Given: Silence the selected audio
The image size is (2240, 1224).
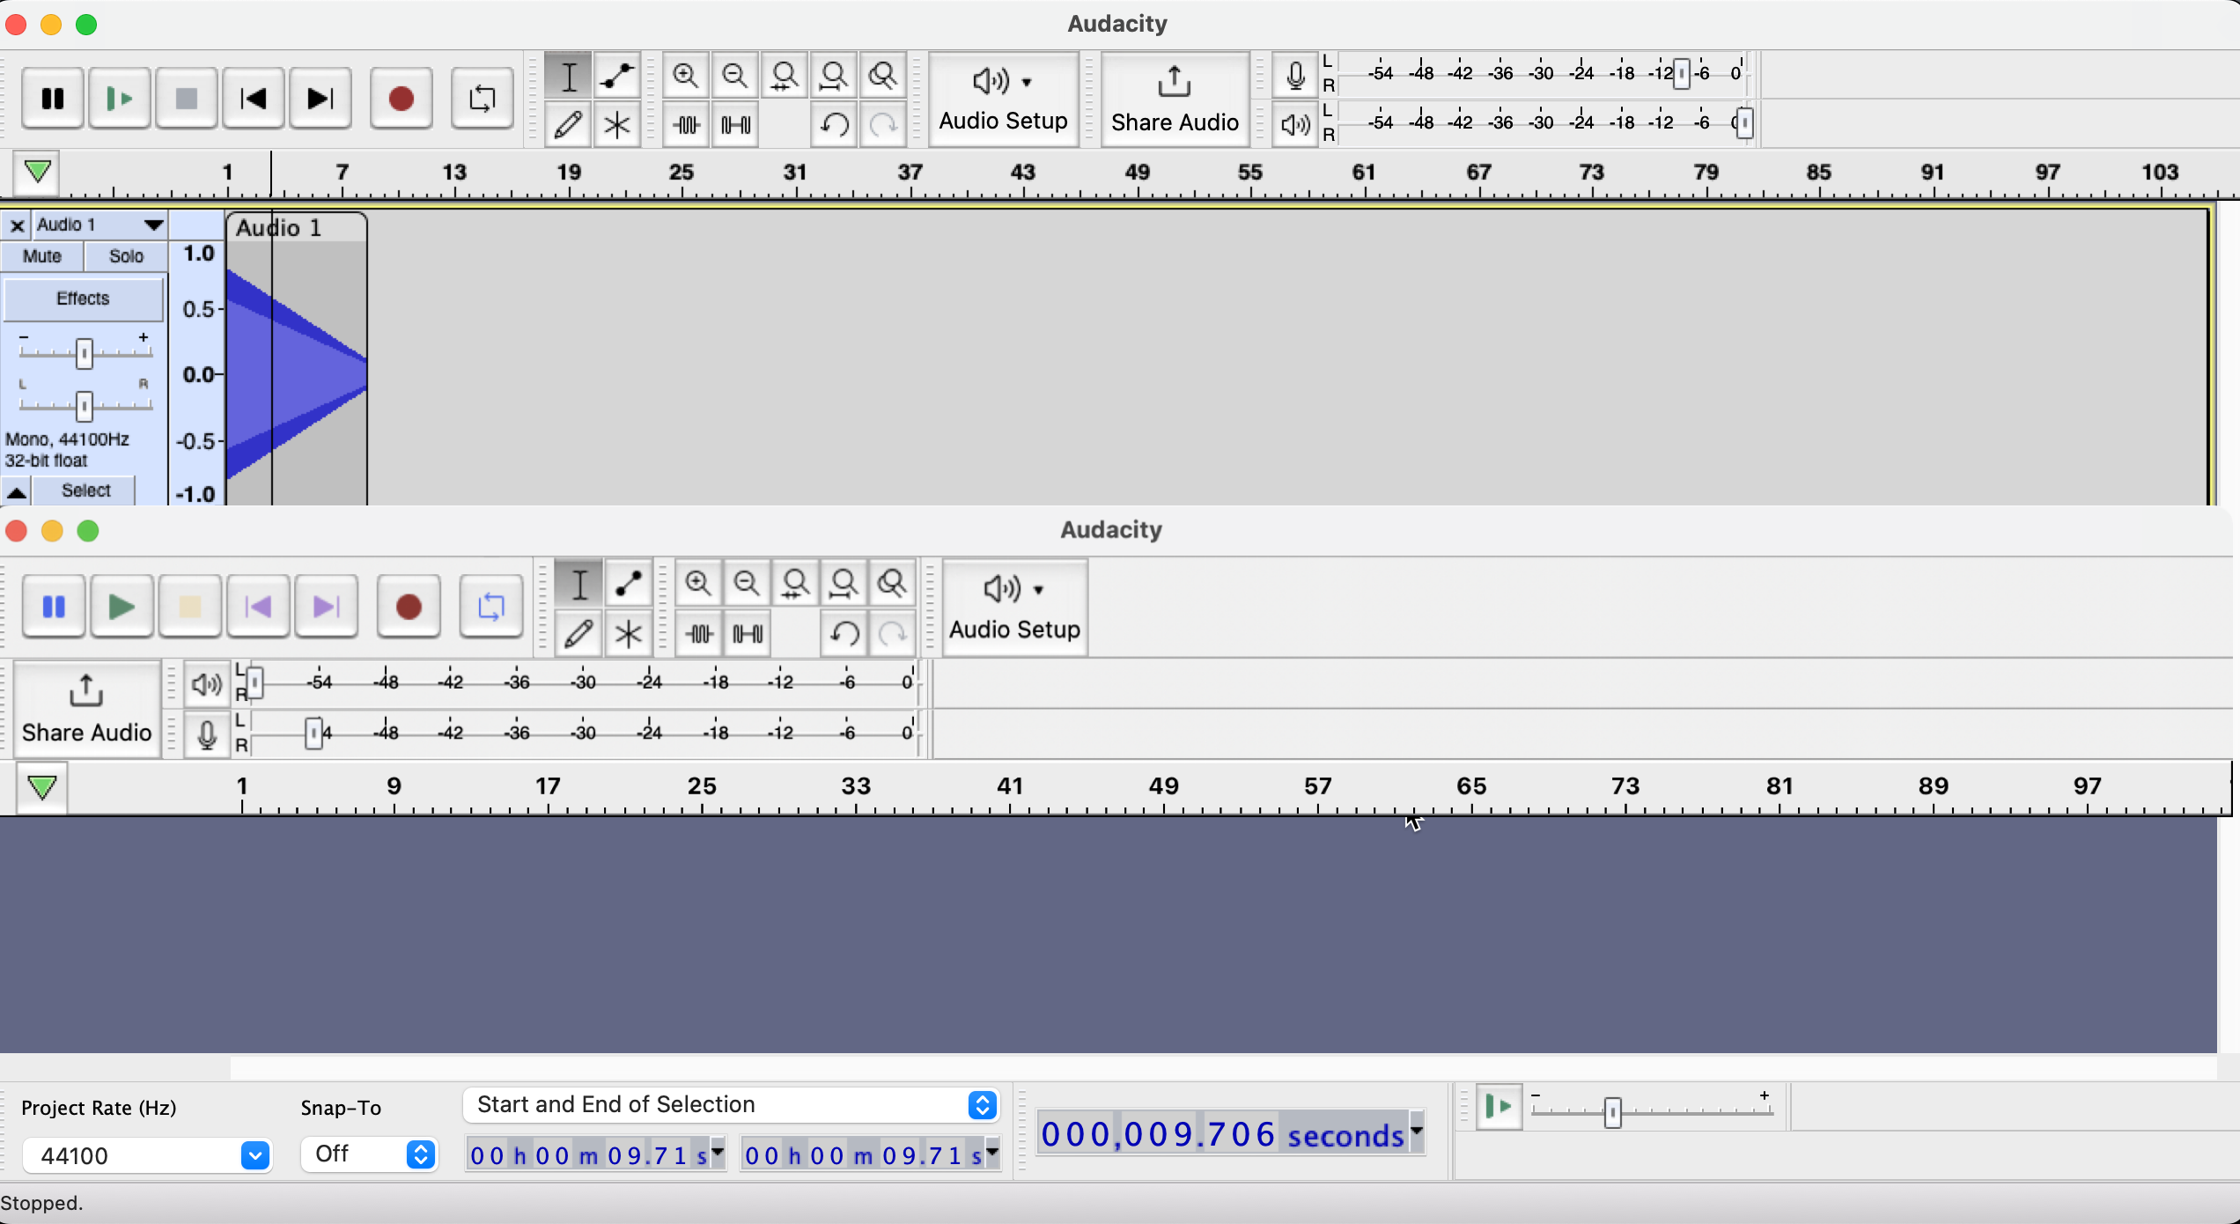Looking at the screenshot, I should 735,124.
